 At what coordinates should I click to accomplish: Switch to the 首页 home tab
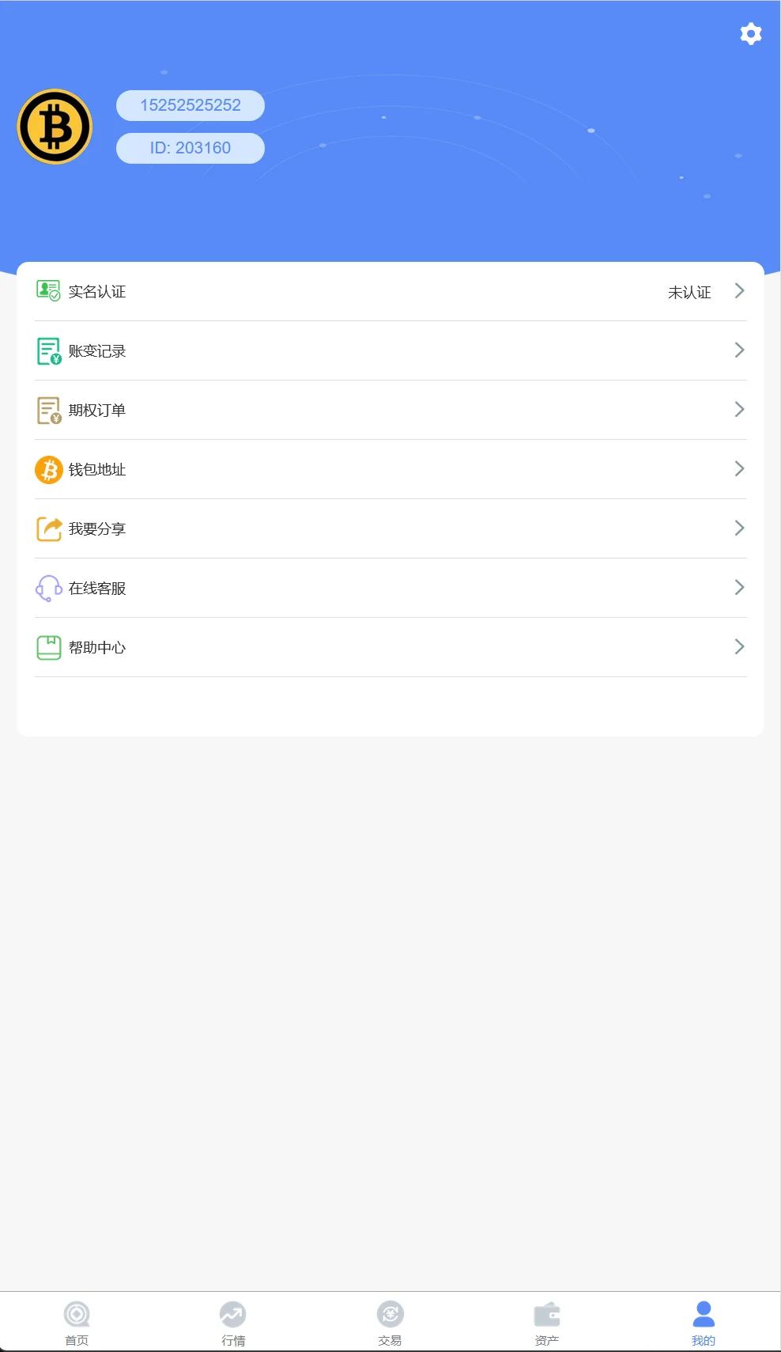pos(77,1323)
